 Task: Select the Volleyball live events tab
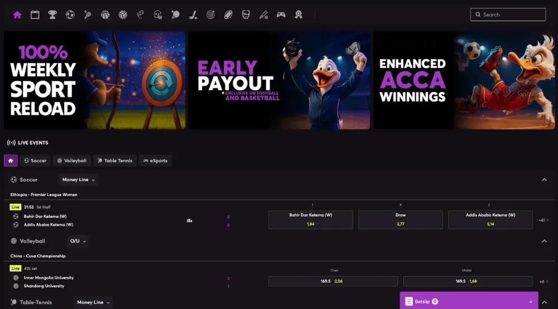tap(71, 161)
